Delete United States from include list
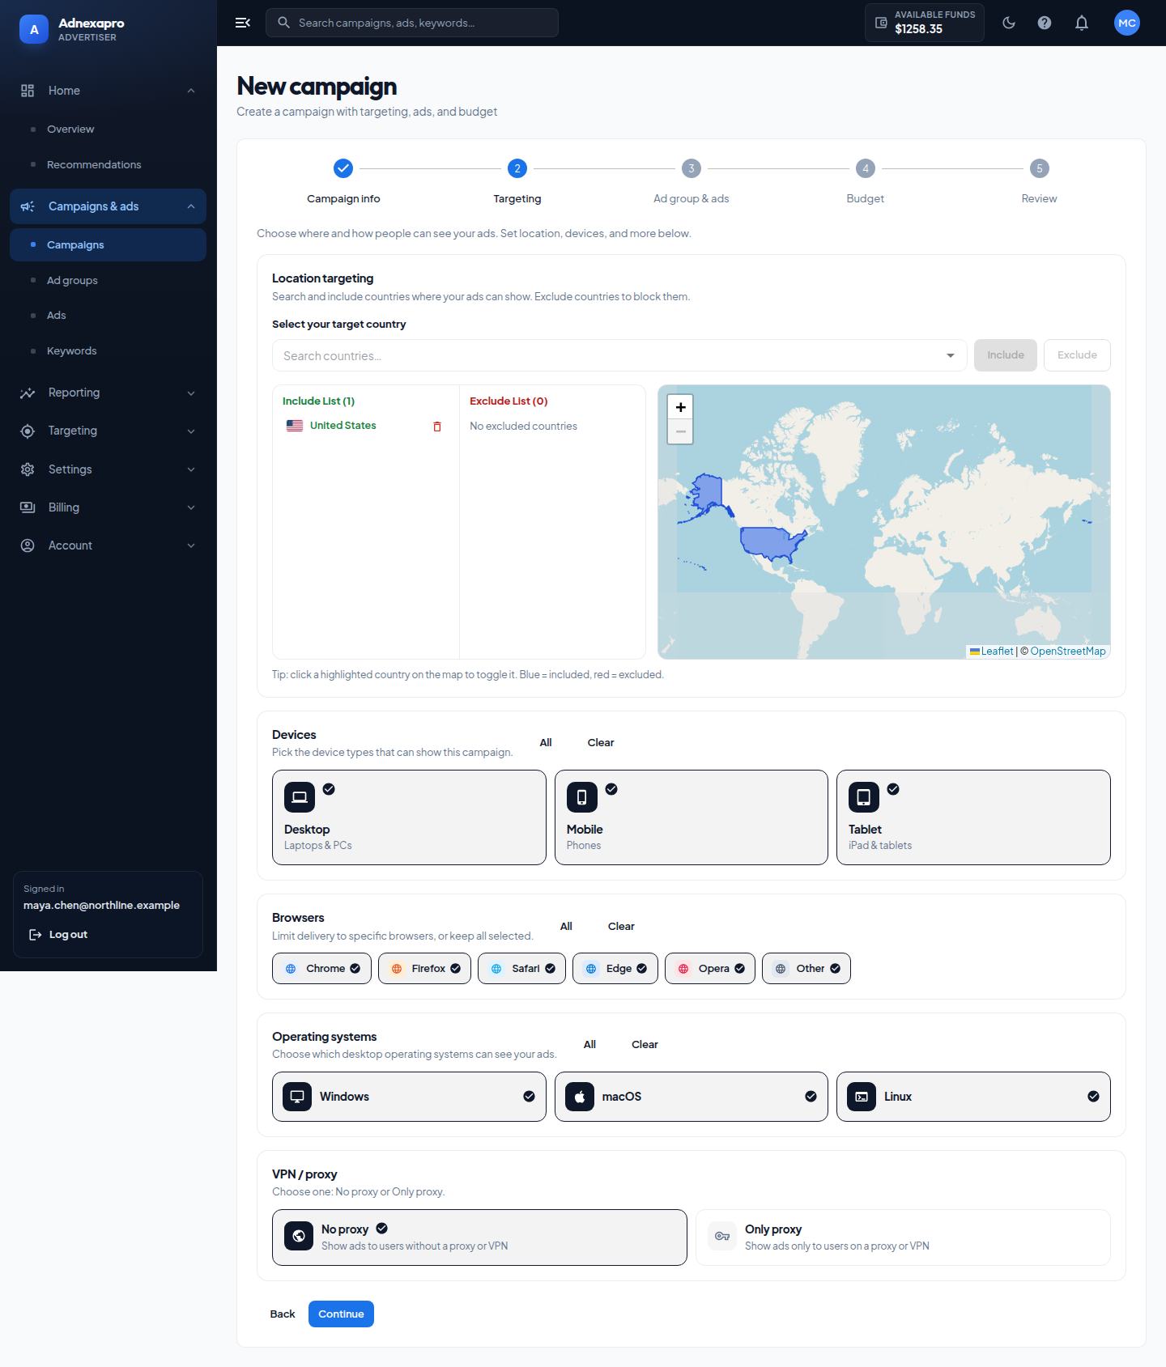 [437, 427]
